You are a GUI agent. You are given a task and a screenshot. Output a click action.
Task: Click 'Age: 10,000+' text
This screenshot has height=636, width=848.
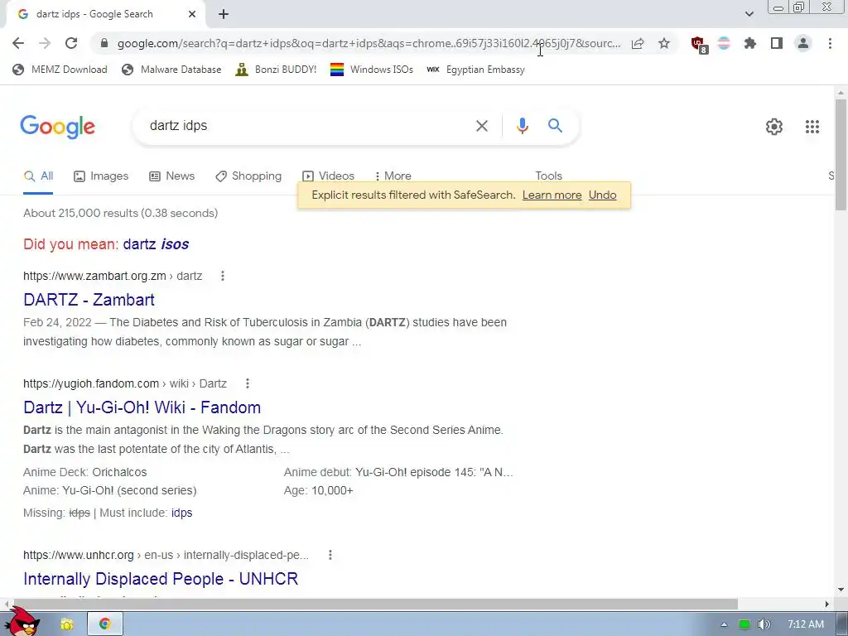coord(319,490)
